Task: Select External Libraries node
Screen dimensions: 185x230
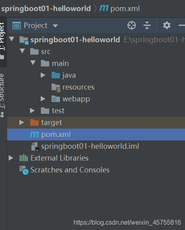Action: (60, 158)
